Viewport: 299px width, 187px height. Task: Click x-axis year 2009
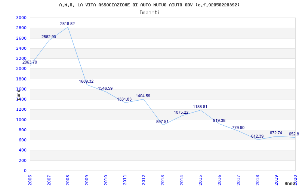pyautogui.click(x=87, y=180)
